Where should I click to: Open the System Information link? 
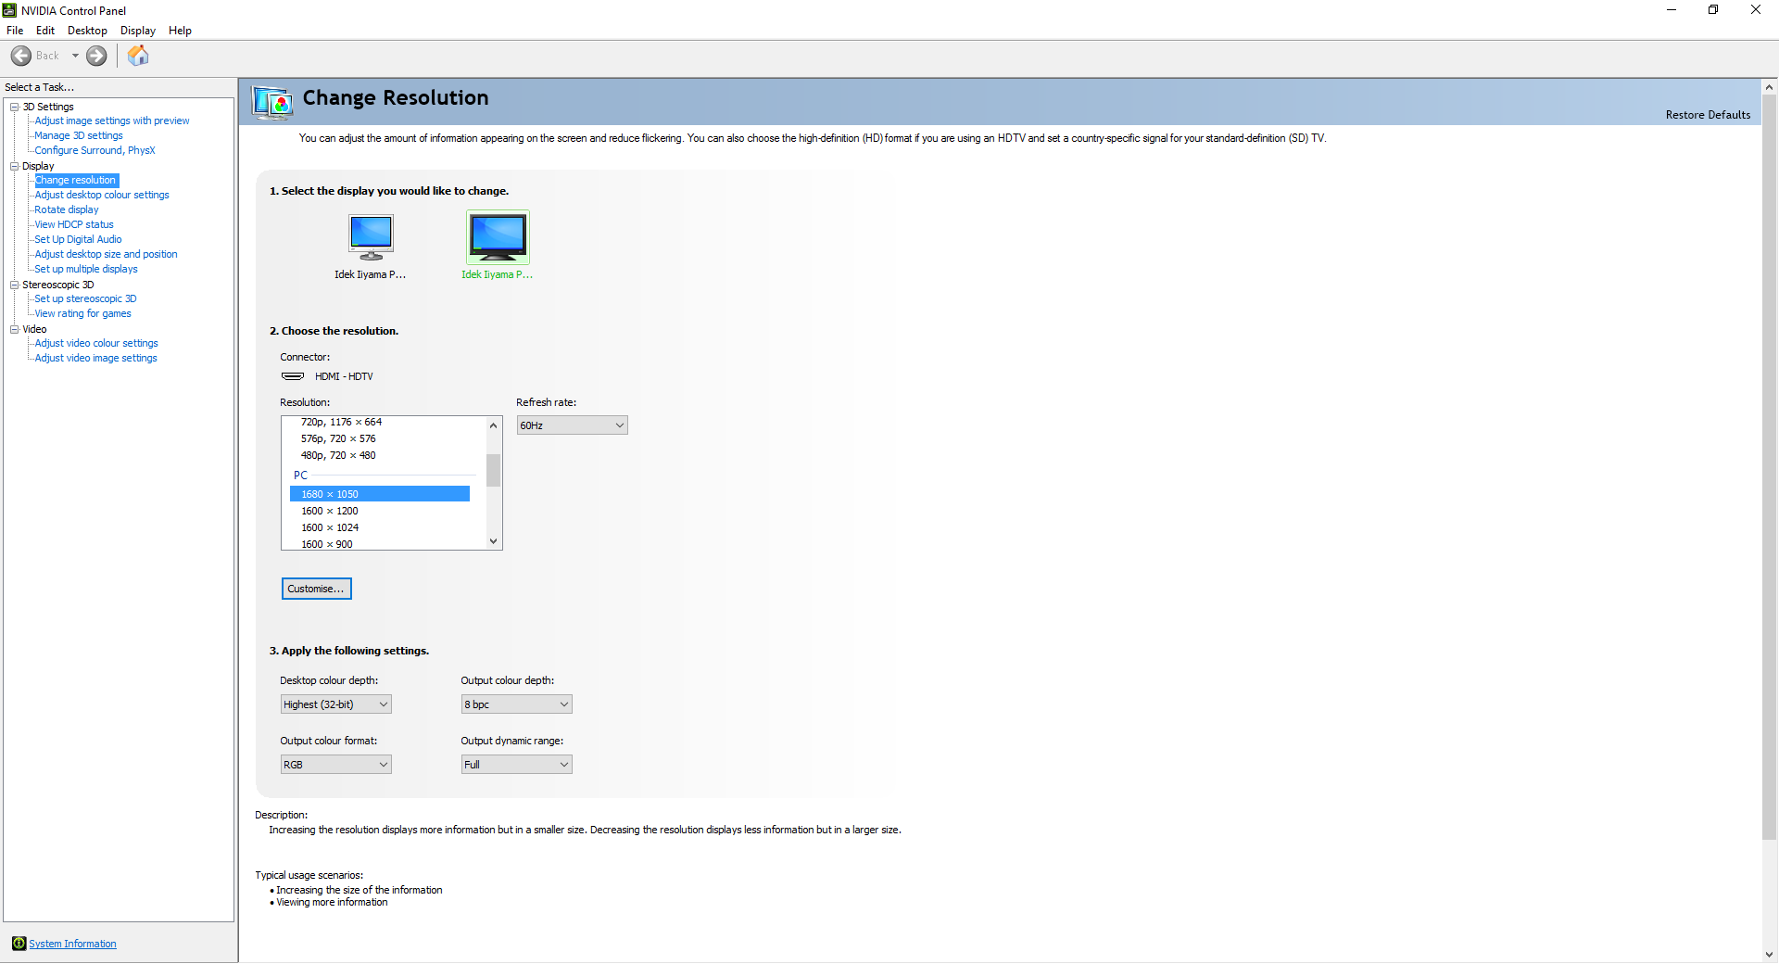pyautogui.click(x=72, y=944)
